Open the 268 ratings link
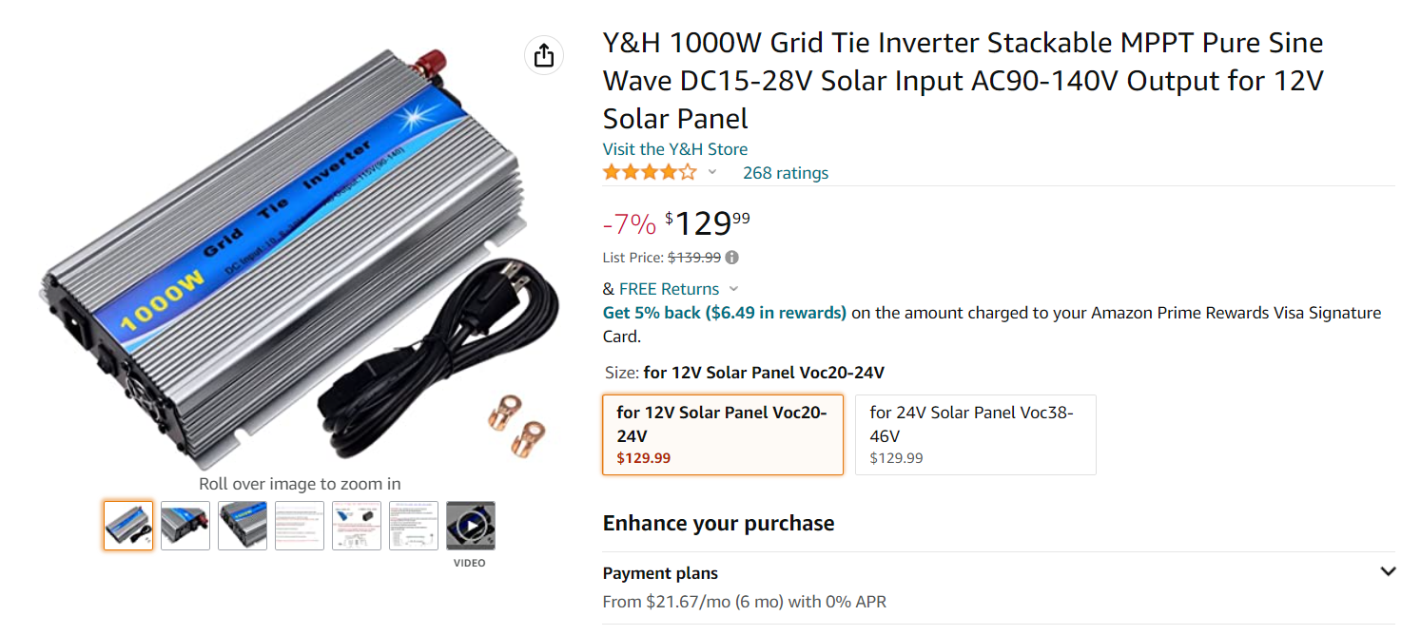 (785, 173)
